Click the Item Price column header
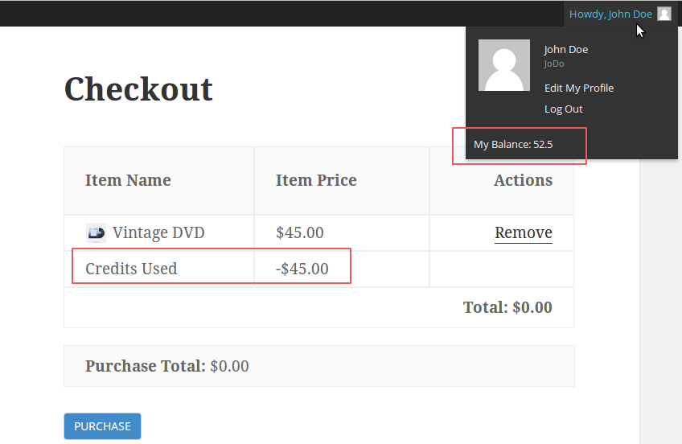 pyautogui.click(x=316, y=180)
